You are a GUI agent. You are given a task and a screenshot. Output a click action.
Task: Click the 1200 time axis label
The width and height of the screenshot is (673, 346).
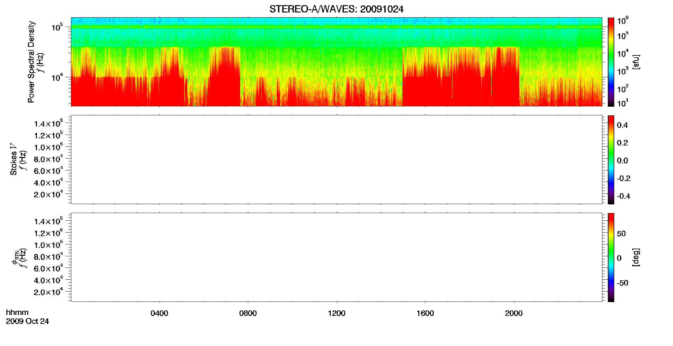(x=336, y=313)
